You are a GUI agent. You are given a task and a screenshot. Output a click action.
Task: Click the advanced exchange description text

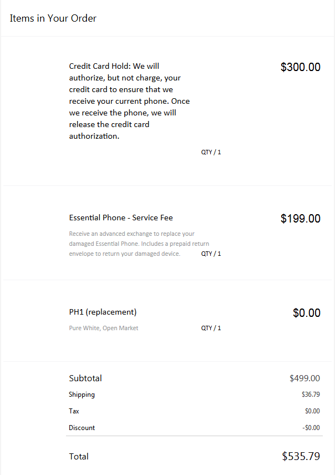tap(139, 244)
